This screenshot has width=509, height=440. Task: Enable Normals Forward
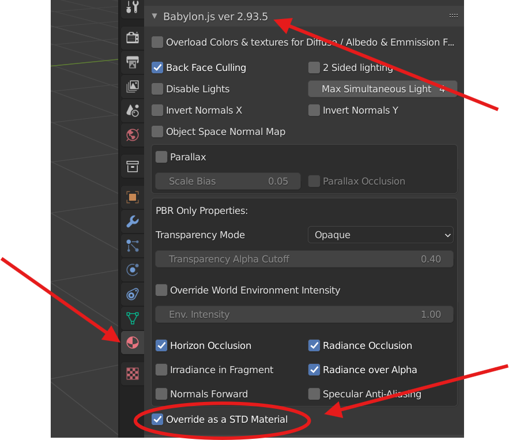click(x=161, y=394)
